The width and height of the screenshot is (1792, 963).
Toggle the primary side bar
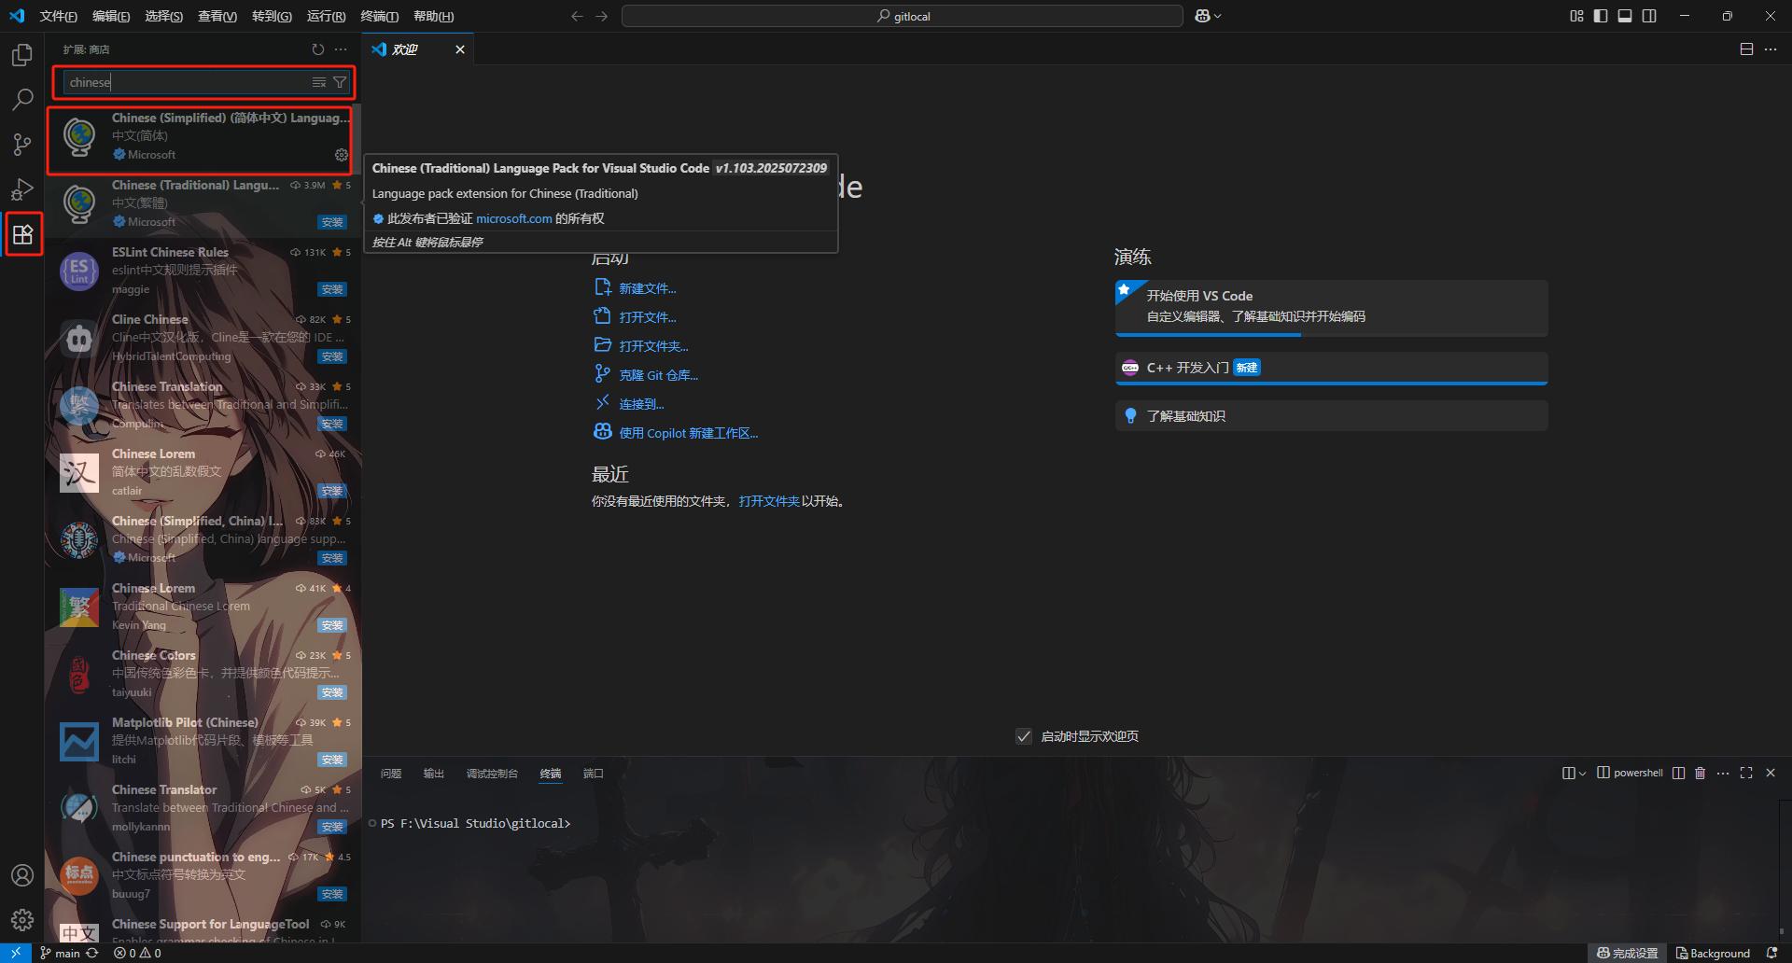coord(1601,16)
